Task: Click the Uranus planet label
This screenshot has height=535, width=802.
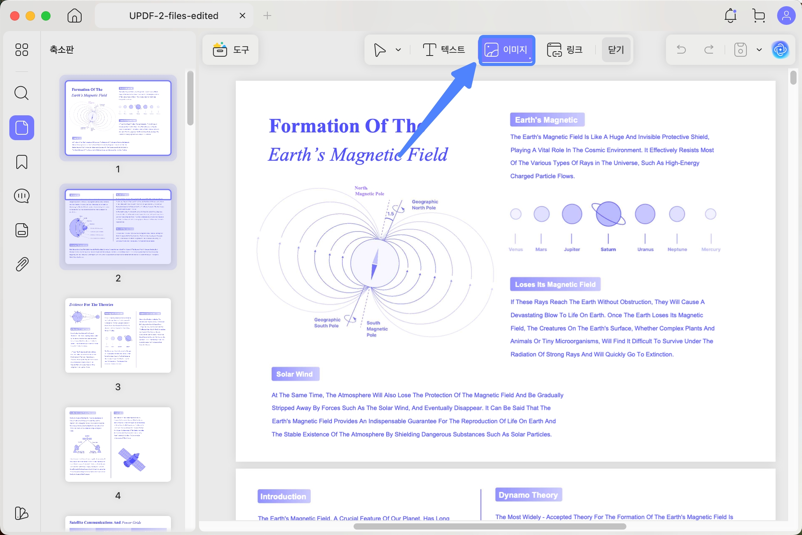Action: (645, 249)
